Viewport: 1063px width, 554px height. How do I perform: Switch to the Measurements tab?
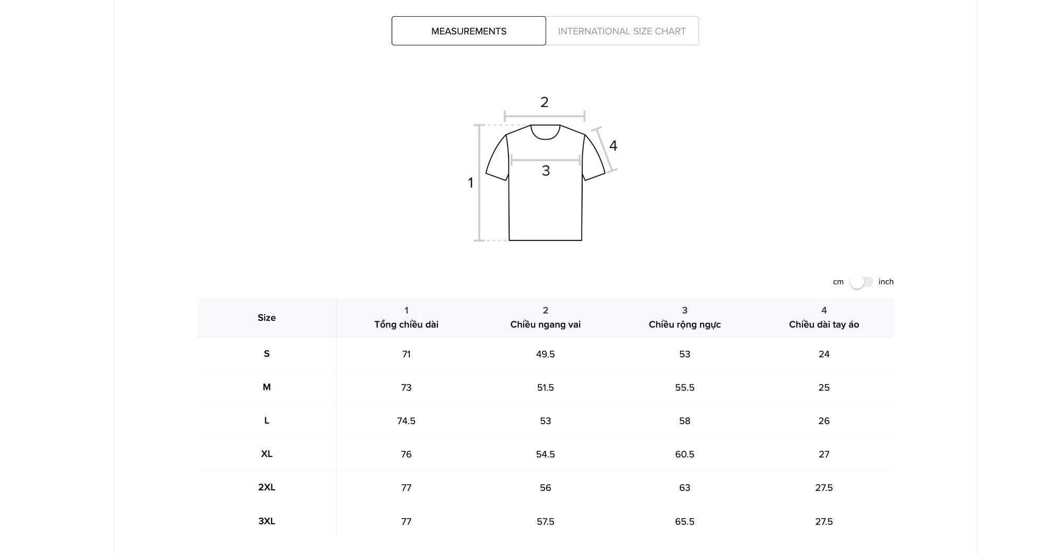pyautogui.click(x=468, y=31)
